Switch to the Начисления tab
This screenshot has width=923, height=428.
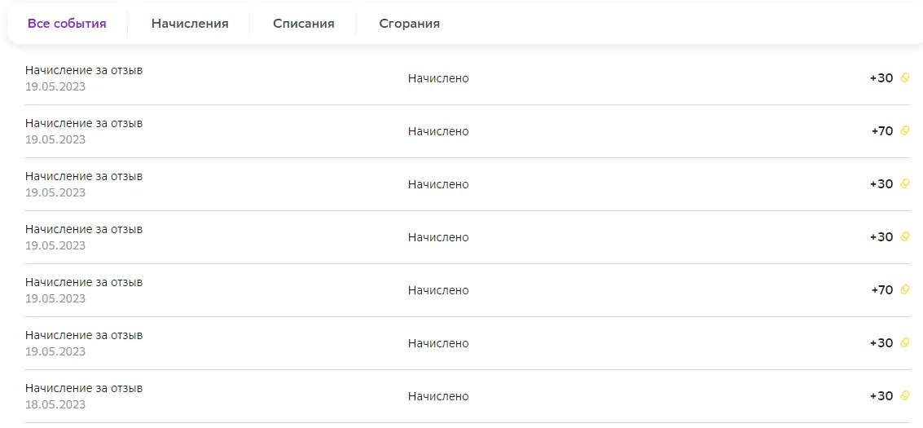pyautogui.click(x=190, y=24)
